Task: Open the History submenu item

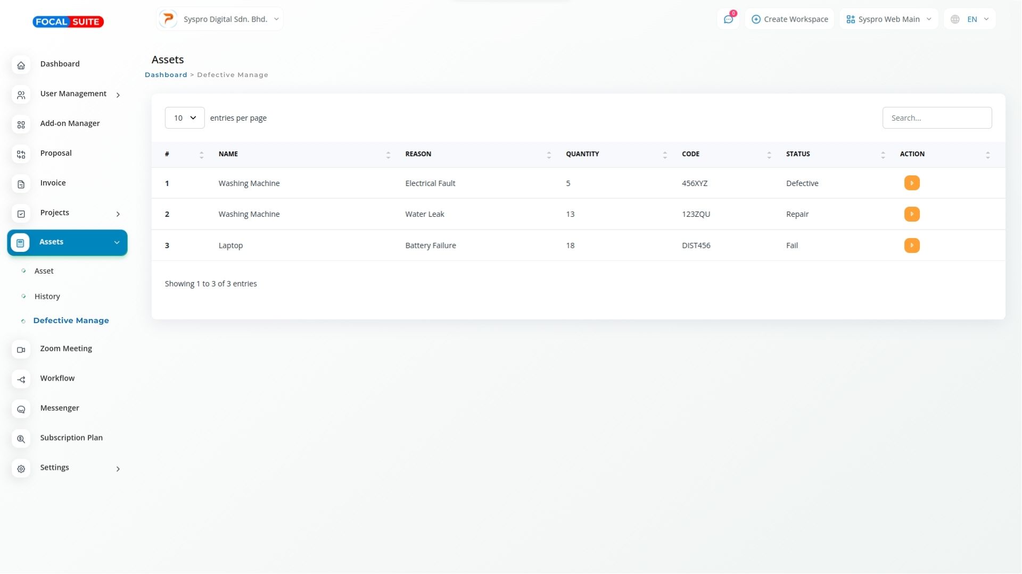Action: (47, 297)
